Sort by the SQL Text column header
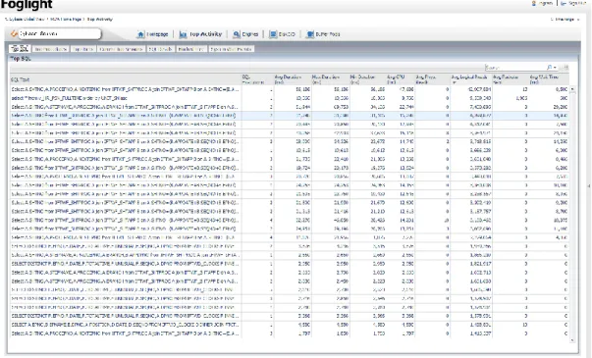 [126, 79]
